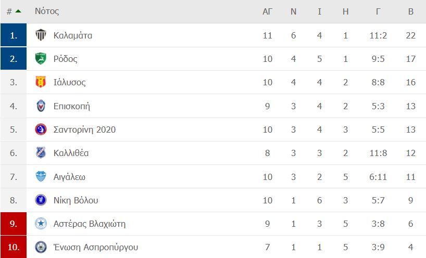Image resolution: width=426 pixels, height=258 pixels.
Task: Select the Νότος group header
Action: pyautogui.click(x=47, y=11)
